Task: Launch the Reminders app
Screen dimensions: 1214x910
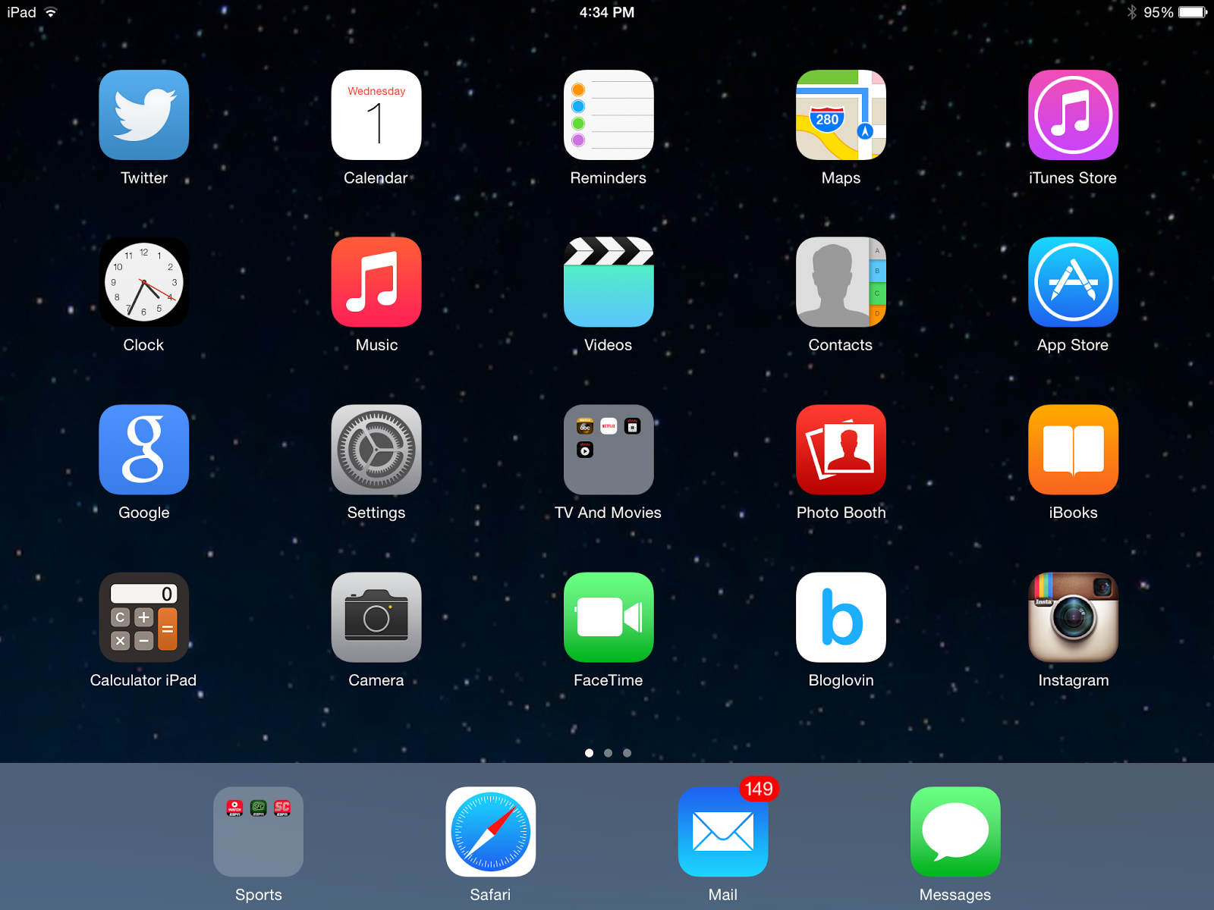Action: pos(609,115)
